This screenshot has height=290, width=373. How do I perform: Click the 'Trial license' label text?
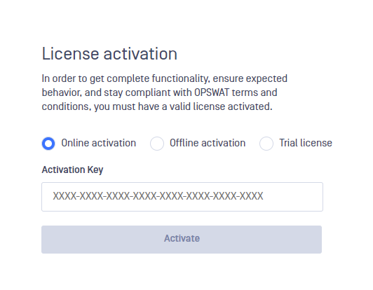[x=306, y=143]
